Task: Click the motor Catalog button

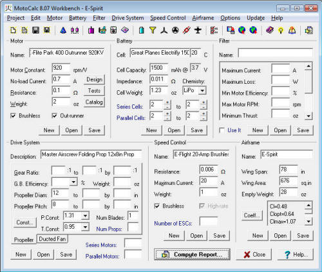Action: pos(94,102)
